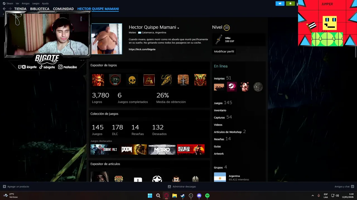Select the dark circular skull achievement icon
This screenshot has width=357, height=200.
tap(115, 80)
